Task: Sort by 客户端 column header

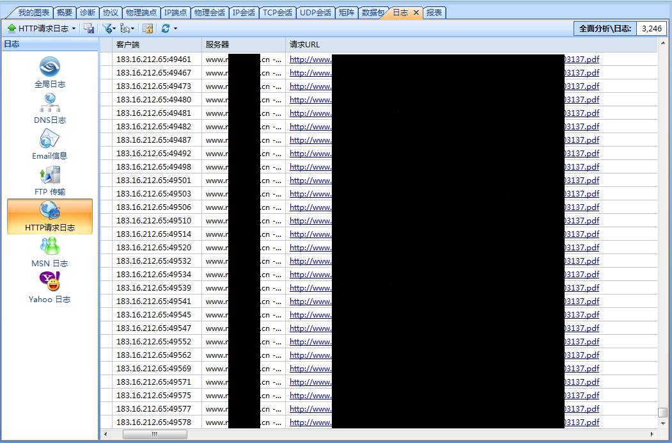Action: coord(158,45)
